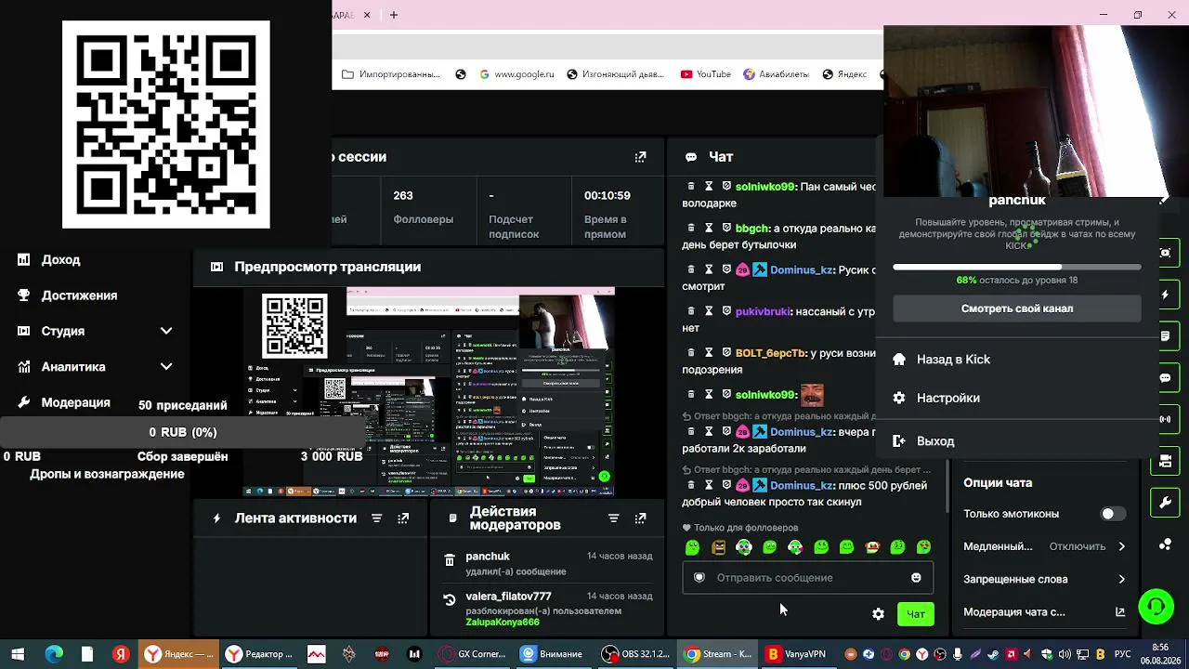The width and height of the screenshot is (1189, 669).
Task: Close the current browser tab
Action: tap(367, 15)
